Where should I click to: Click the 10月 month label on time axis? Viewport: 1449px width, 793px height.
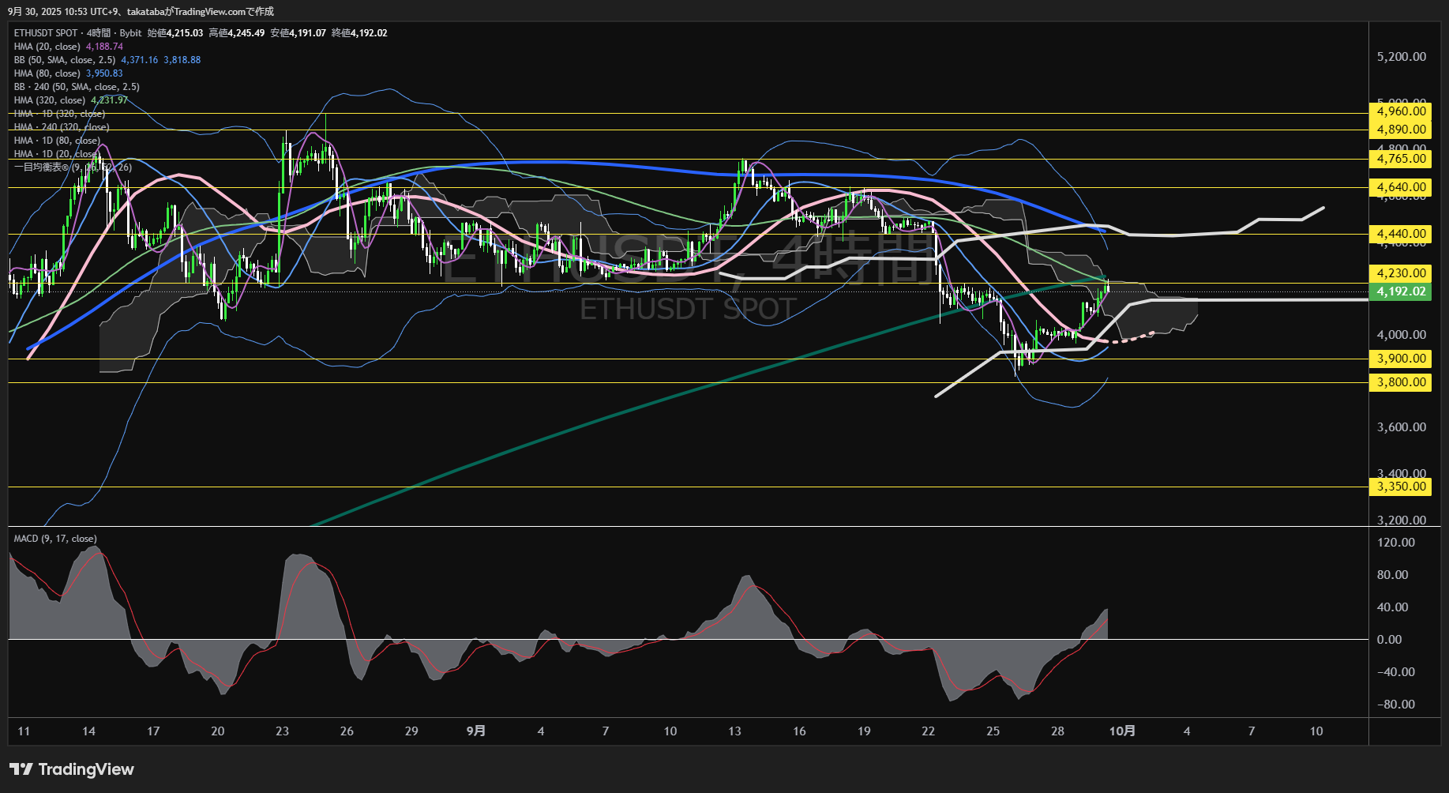click(x=1122, y=731)
